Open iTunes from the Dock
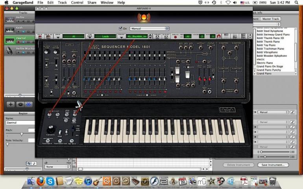This screenshot has height=189, width=303. point(88,182)
